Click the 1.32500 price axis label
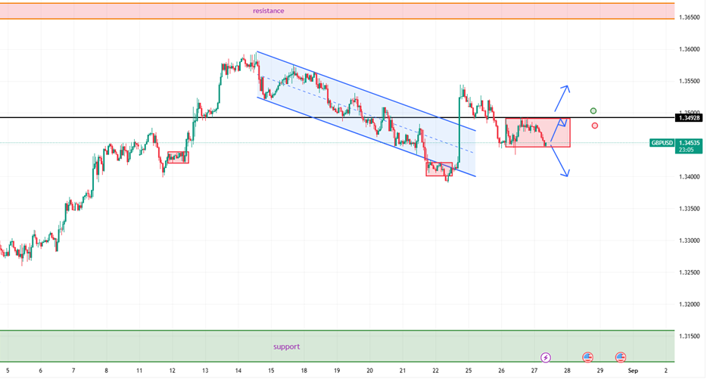This screenshot has width=710, height=382. [x=689, y=272]
